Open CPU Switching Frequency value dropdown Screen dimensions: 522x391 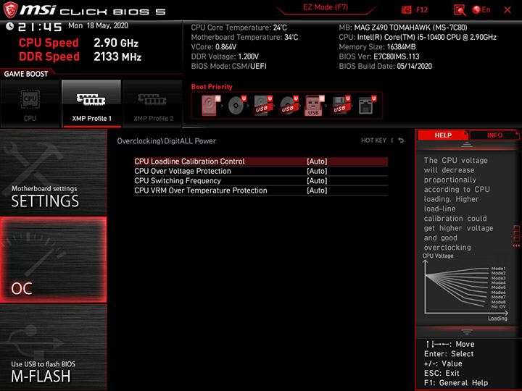[317, 180]
